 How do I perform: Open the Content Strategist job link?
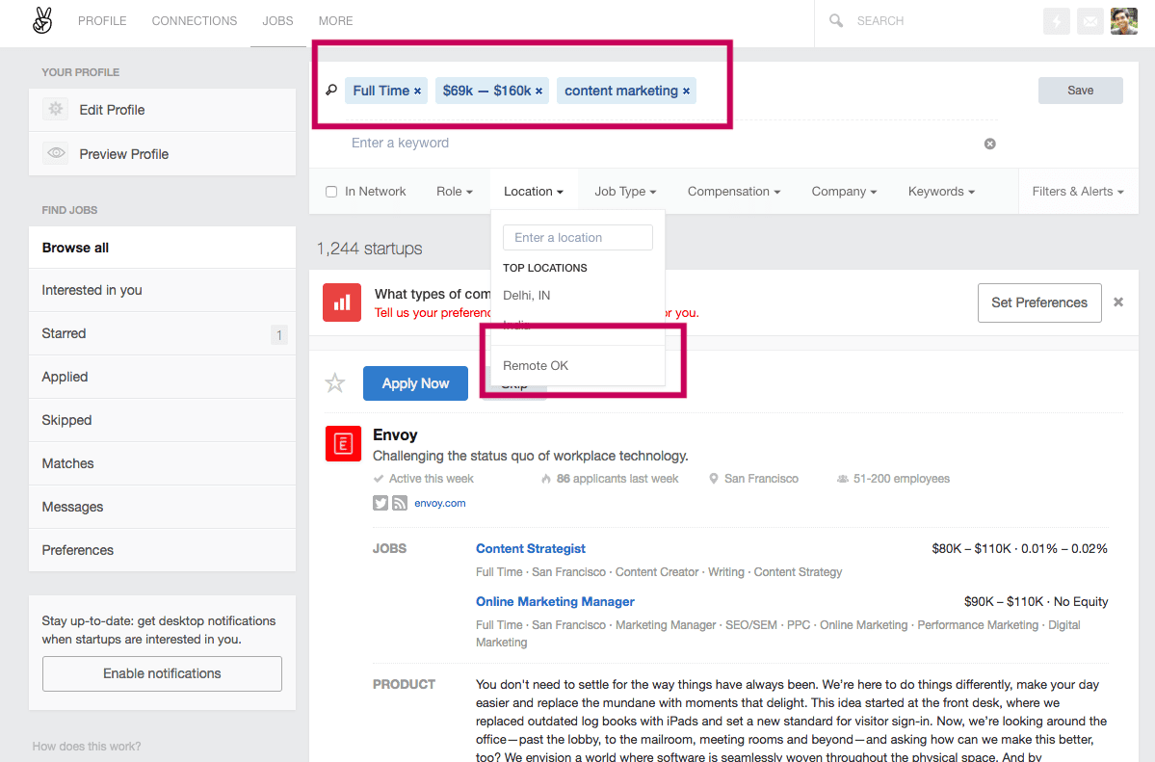pyautogui.click(x=530, y=548)
